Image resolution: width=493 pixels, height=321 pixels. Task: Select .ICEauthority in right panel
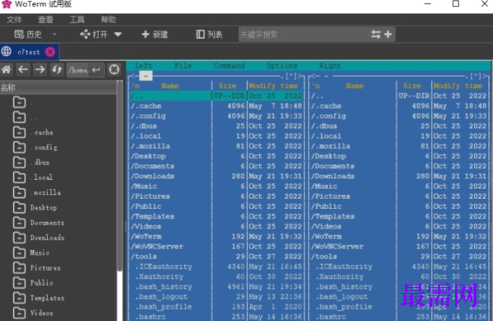tap(399, 267)
